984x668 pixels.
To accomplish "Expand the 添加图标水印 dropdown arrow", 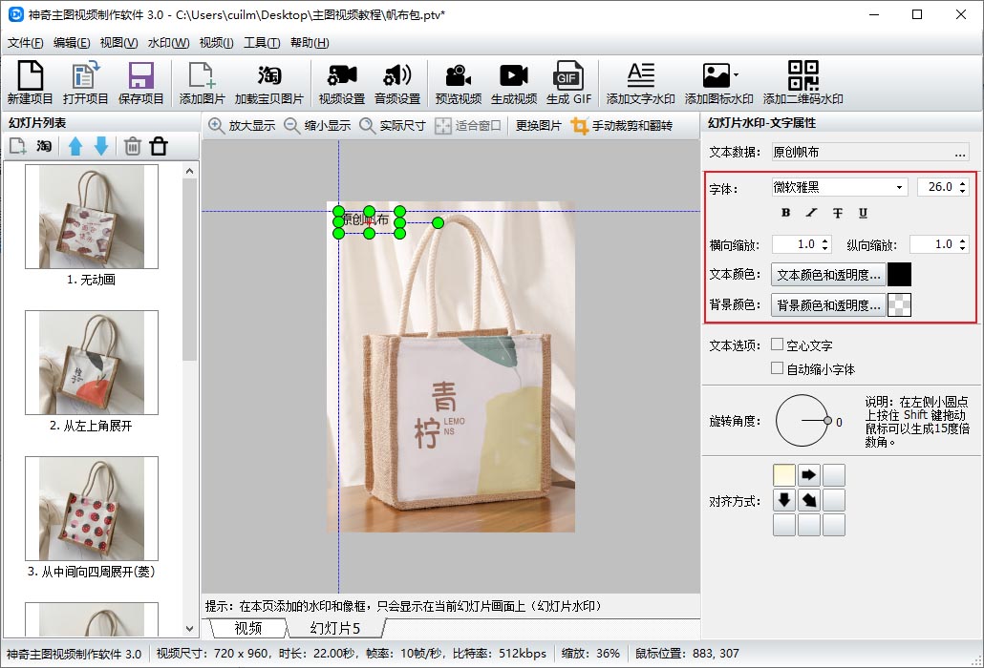I will [735, 74].
